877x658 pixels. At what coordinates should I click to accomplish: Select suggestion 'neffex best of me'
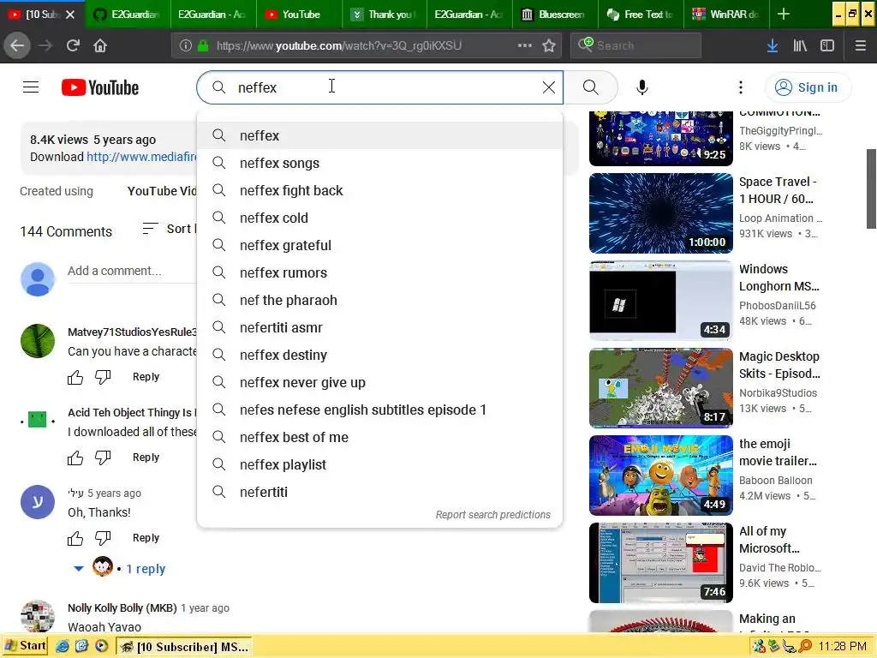[x=379, y=437]
